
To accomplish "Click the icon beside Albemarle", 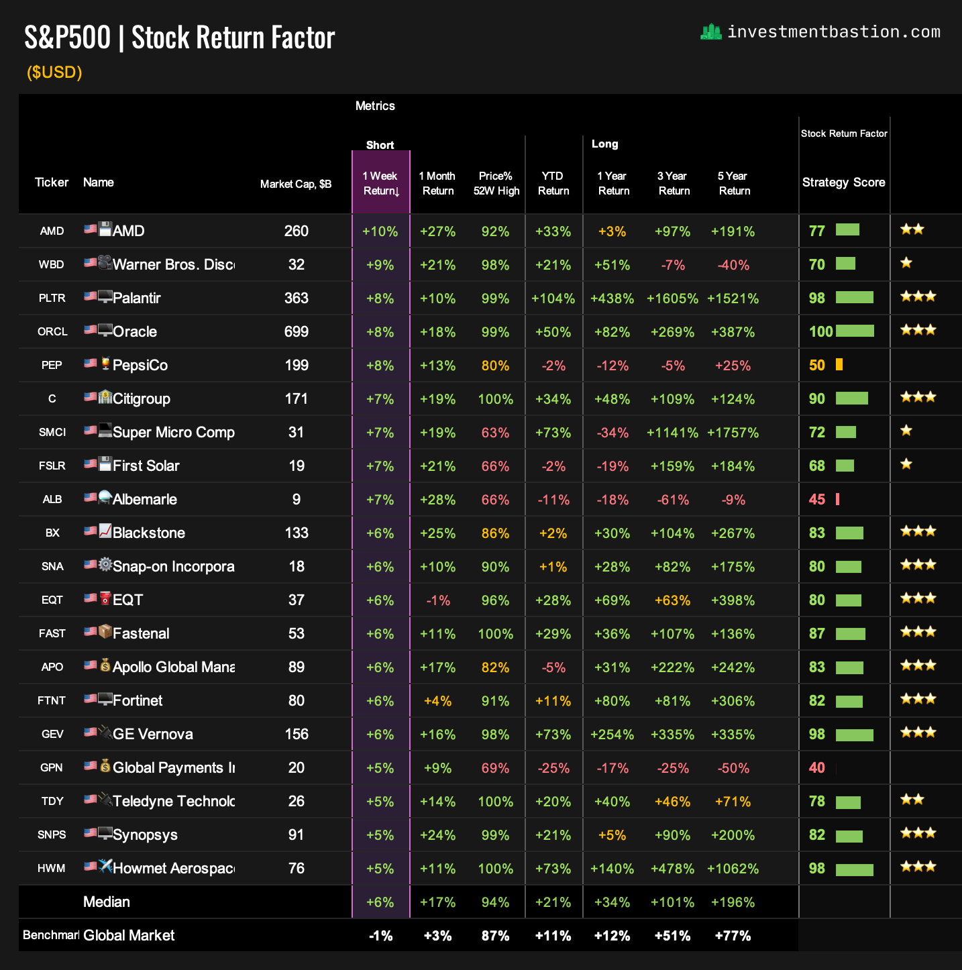I will pyautogui.click(x=105, y=498).
